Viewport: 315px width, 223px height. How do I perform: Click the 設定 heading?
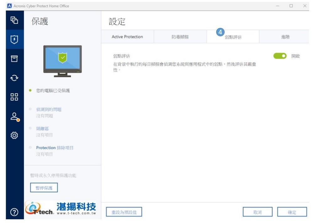(117, 21)
